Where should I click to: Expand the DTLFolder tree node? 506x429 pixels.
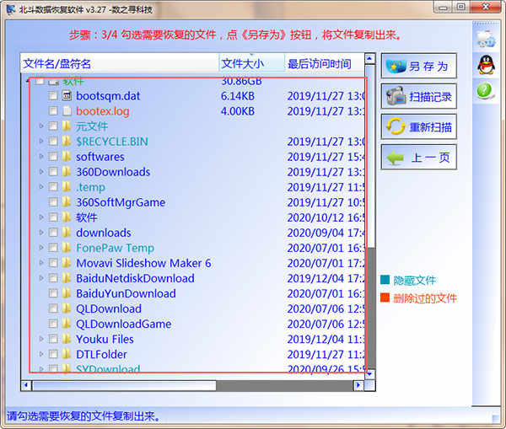click(40, 354)
